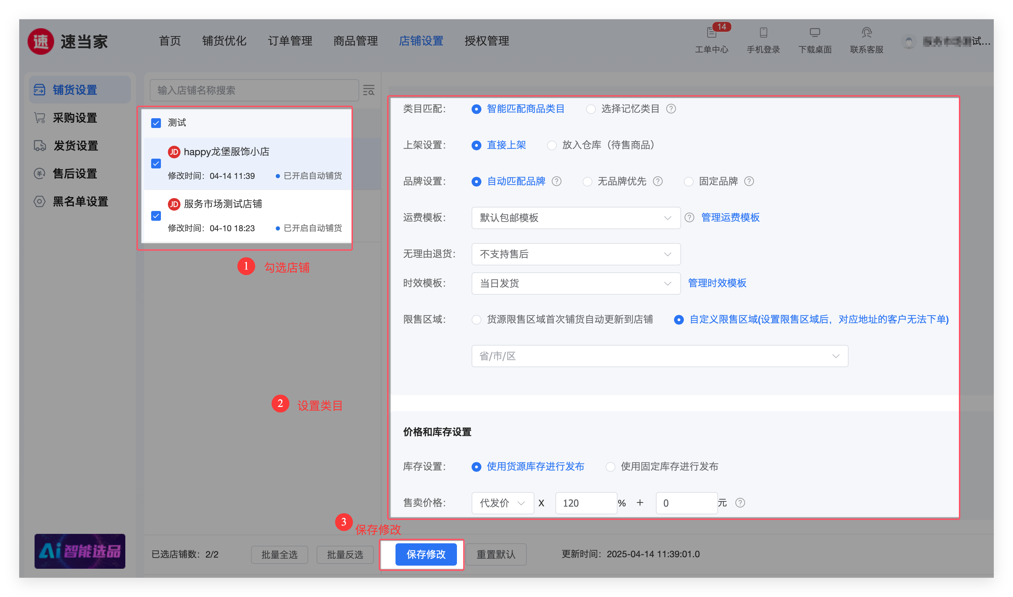The image size is (1013, 597).
Task: Click the 手机登录 phone login icon
Action: pos(763,33)
